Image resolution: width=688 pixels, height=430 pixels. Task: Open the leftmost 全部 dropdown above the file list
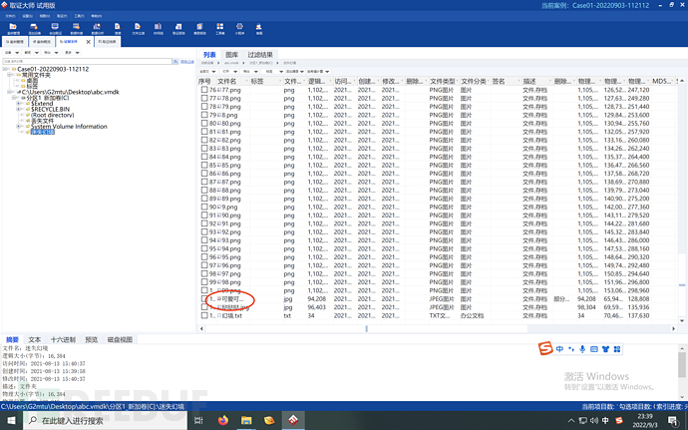207,71
